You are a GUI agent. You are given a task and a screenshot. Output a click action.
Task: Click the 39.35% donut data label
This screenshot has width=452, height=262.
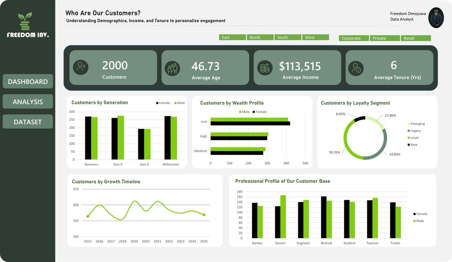tap(334, 152)
